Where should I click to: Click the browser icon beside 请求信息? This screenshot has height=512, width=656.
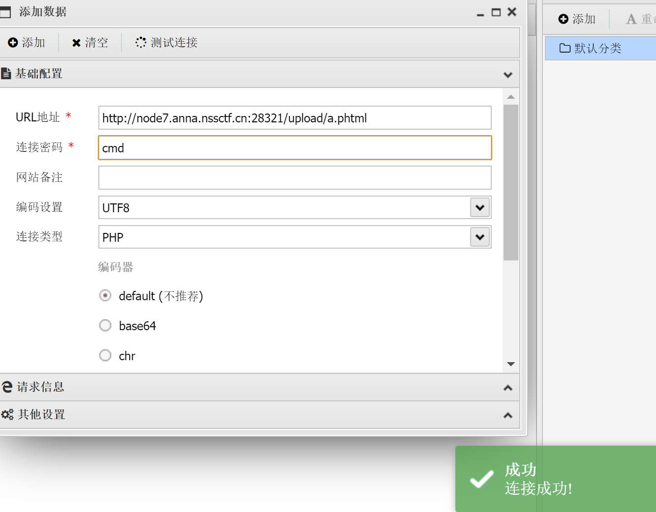point(7,387)
